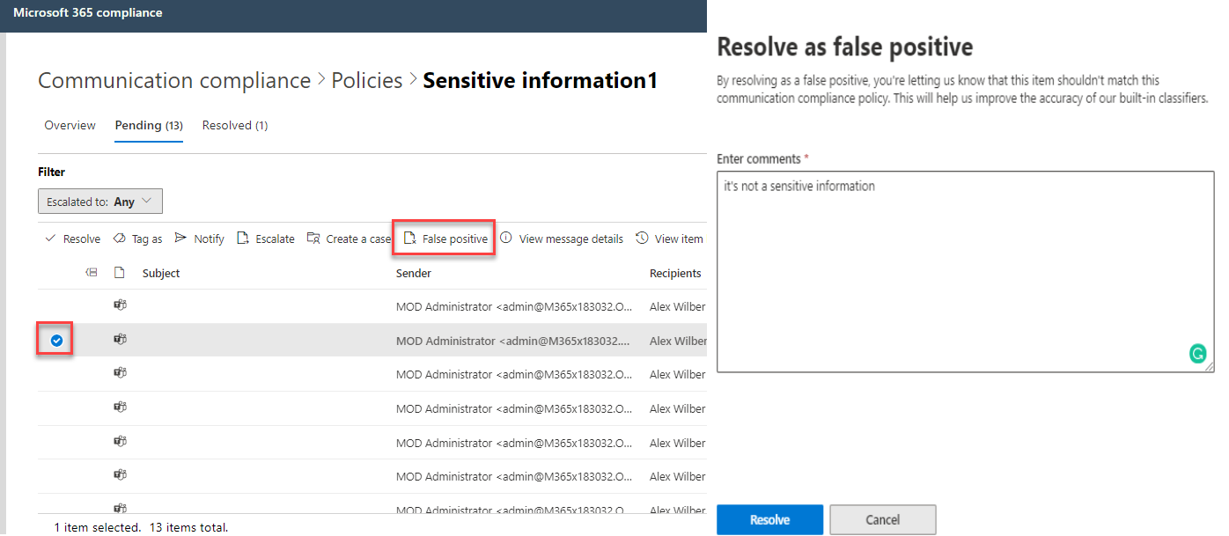
Task: Click the blue Resolve button
Action: (x=769, y=519)
